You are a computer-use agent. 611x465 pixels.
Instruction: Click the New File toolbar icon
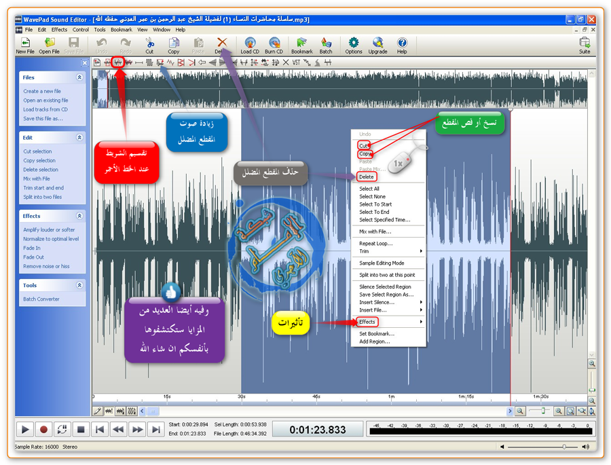pos(25,45)
